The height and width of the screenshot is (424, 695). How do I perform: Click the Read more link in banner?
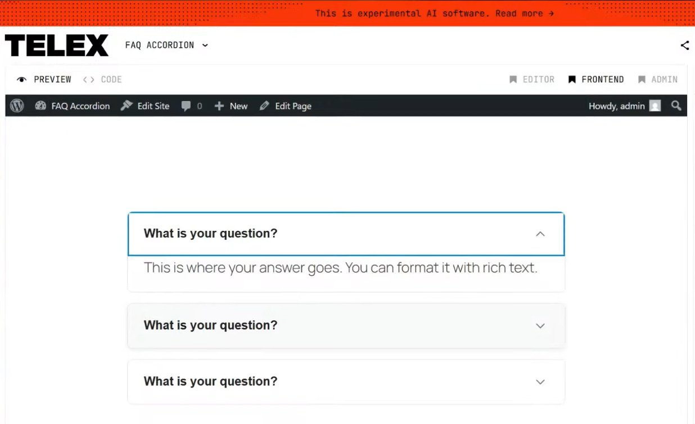(524, 13)
